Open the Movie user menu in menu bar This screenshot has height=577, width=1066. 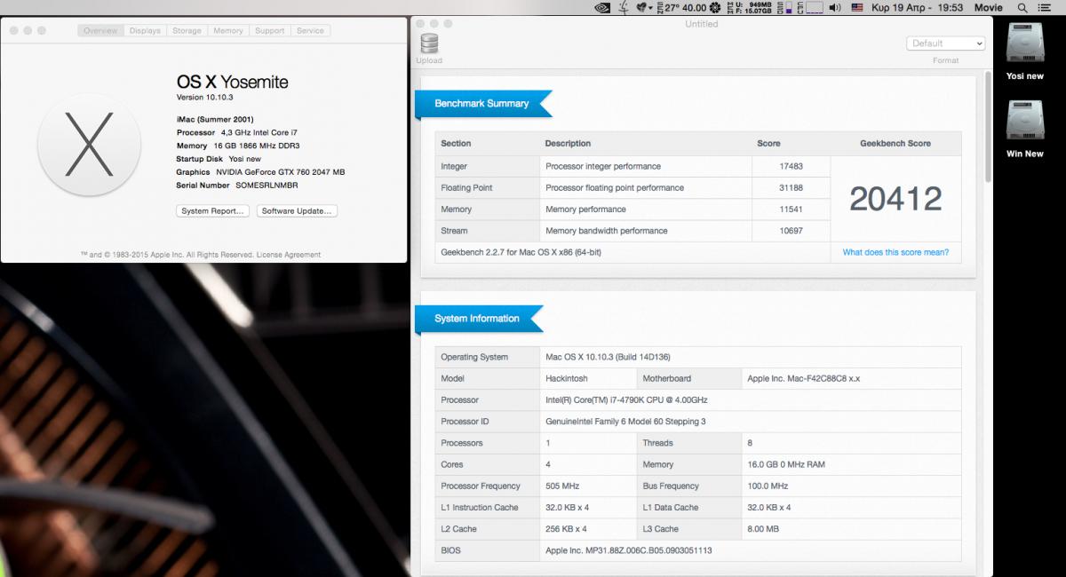pos(988,7)
